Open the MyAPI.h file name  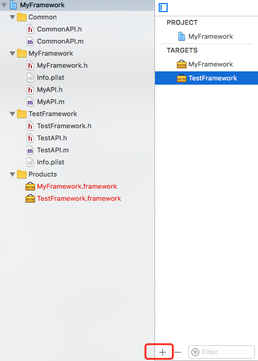50,89
